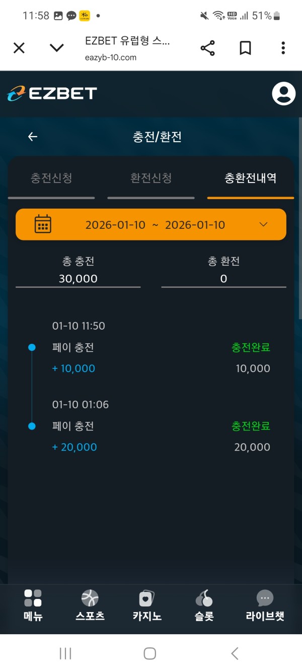Screen dimensions: 302x672
Task: Switch to the 충전신청 tab
Action: [51, 178]
